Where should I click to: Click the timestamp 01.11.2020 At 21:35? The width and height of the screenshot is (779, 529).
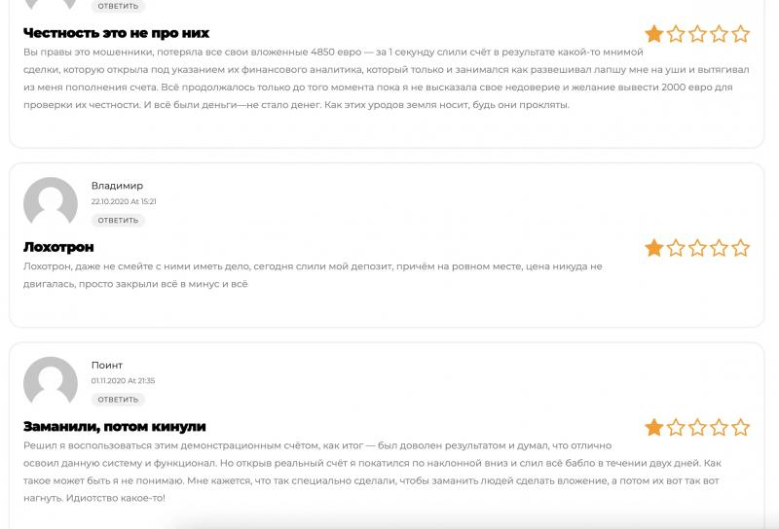[x=124, y=380]
